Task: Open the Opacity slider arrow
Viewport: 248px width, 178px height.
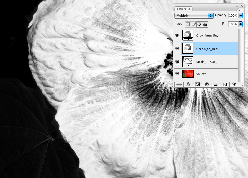Action: pos(241,16)
